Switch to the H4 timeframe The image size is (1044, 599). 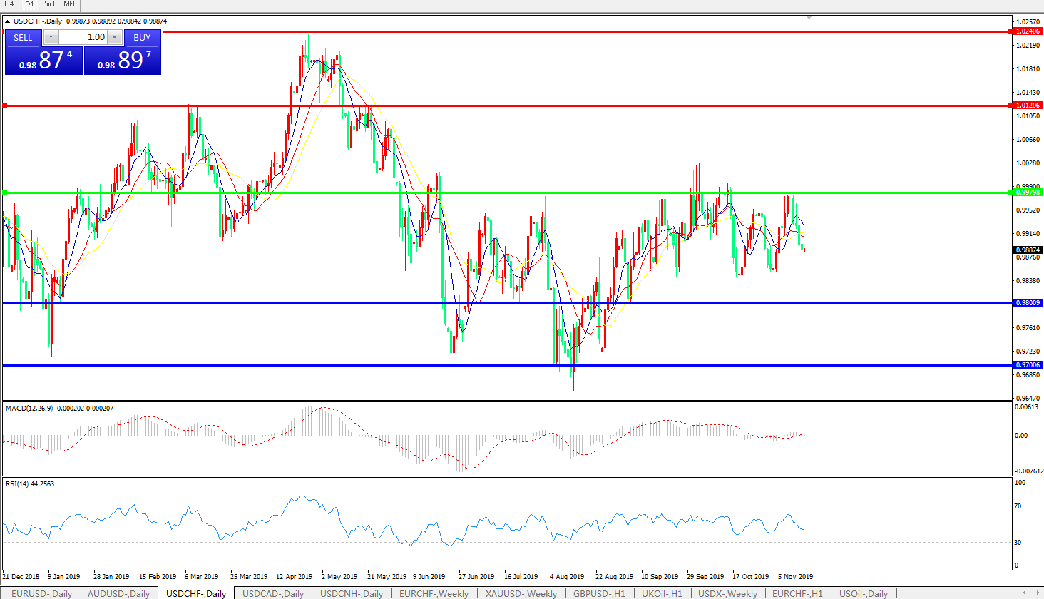[x=9, y=4]
